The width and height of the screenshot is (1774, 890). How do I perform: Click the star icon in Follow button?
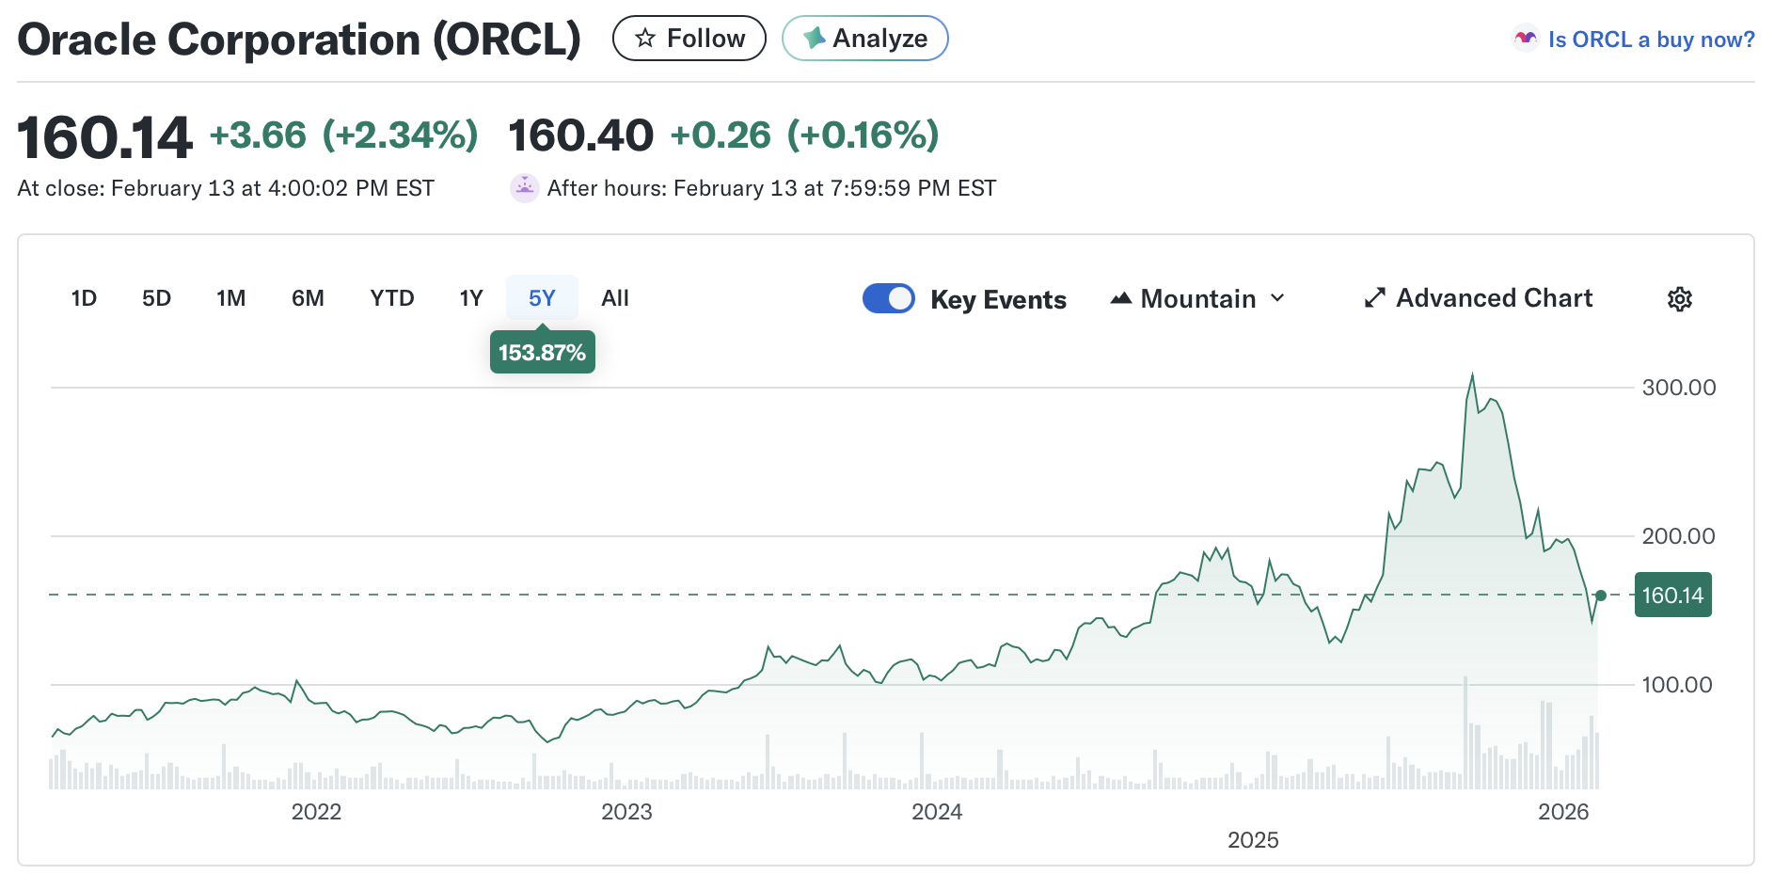[644, 39]
